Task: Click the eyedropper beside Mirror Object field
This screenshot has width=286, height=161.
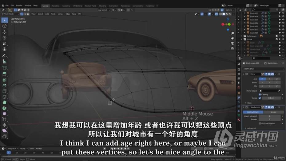Action: (279, 91)
